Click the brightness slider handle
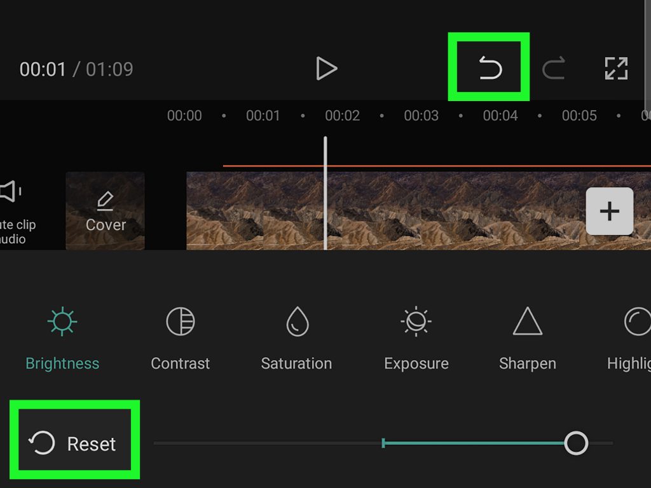 576,444
